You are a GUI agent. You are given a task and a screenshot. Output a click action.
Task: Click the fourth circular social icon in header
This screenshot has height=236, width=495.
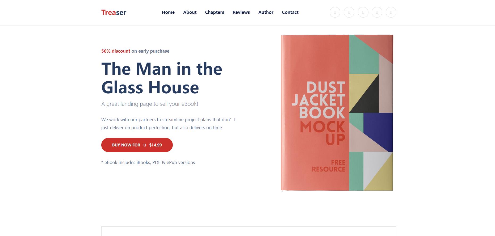(x=377, y=12)
